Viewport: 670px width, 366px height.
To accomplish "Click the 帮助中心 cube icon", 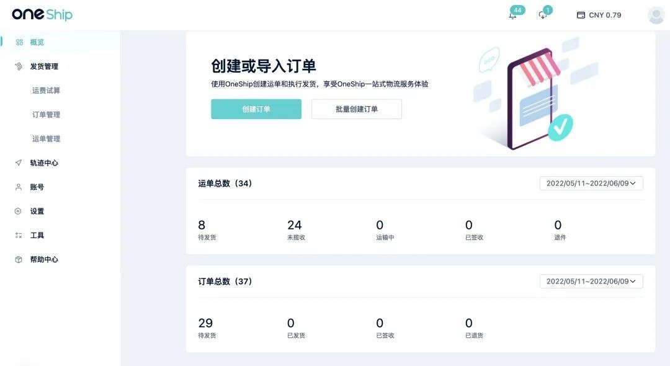I will [19, 259].
